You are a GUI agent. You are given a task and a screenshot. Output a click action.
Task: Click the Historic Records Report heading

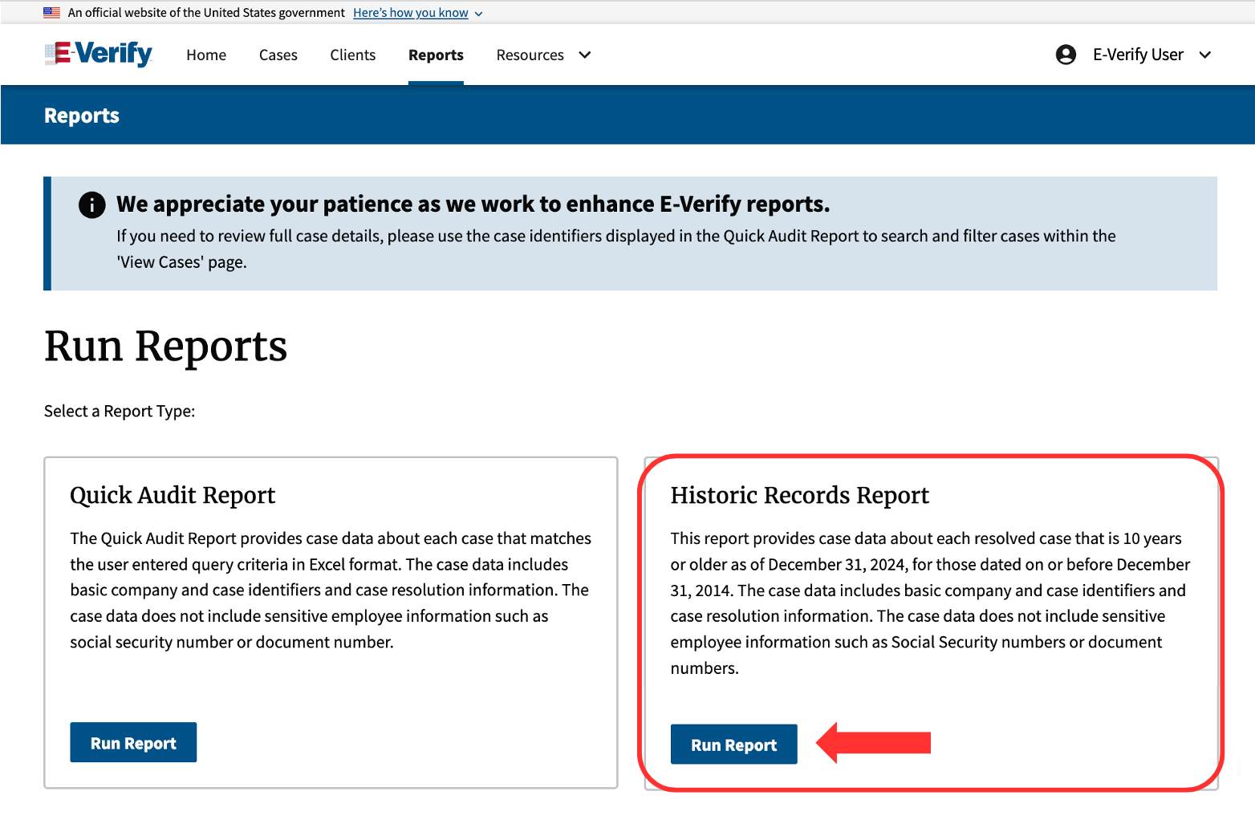(800, 496)
